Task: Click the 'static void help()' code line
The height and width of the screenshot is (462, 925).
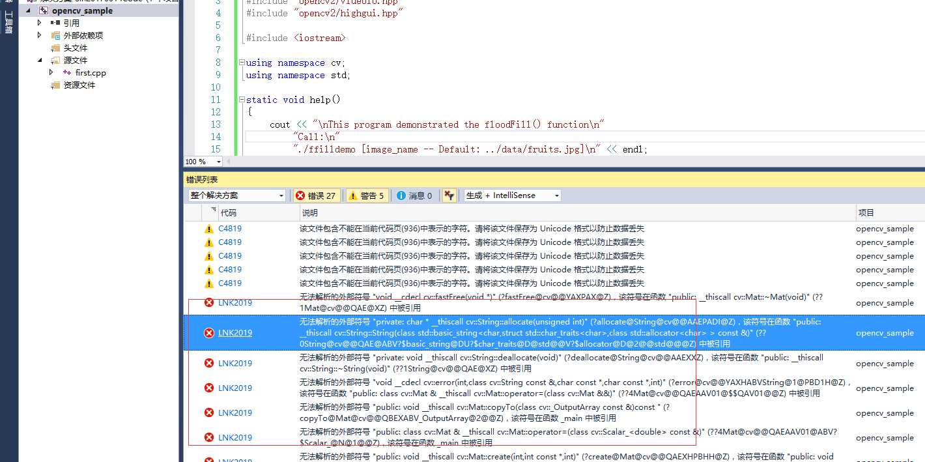Action: [x=293, y=100]
